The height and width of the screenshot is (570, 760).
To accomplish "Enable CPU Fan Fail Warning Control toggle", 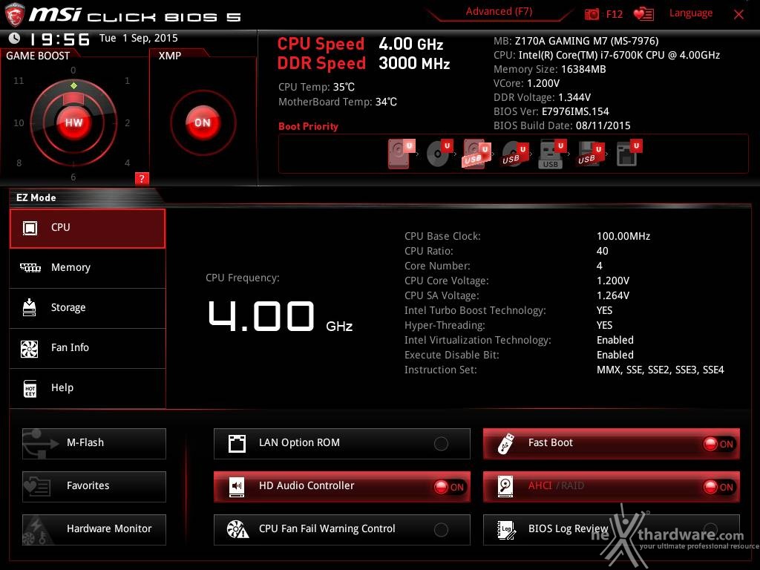I will tap(441, 530).
